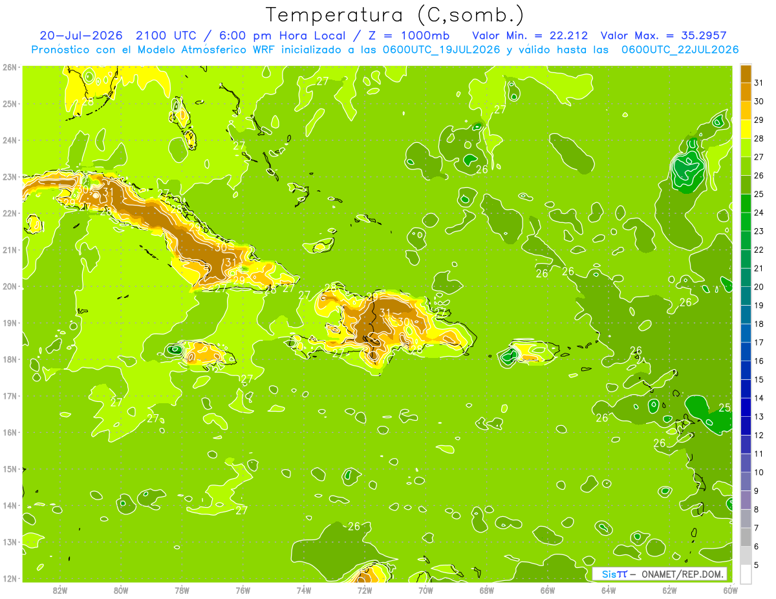776x599 pixels.
Task: Click the 62W longitude axis label
Action: click(x=669, y=589)
